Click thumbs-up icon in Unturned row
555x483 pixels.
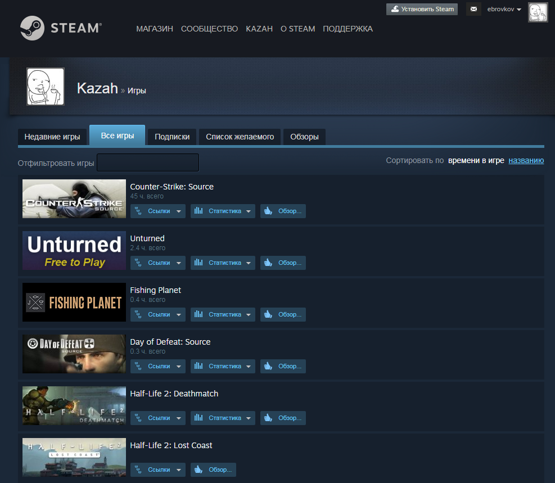[268, 263]
